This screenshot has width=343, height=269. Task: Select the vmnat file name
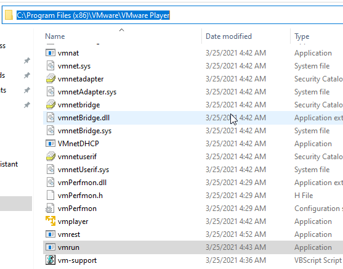click(68, 53)
